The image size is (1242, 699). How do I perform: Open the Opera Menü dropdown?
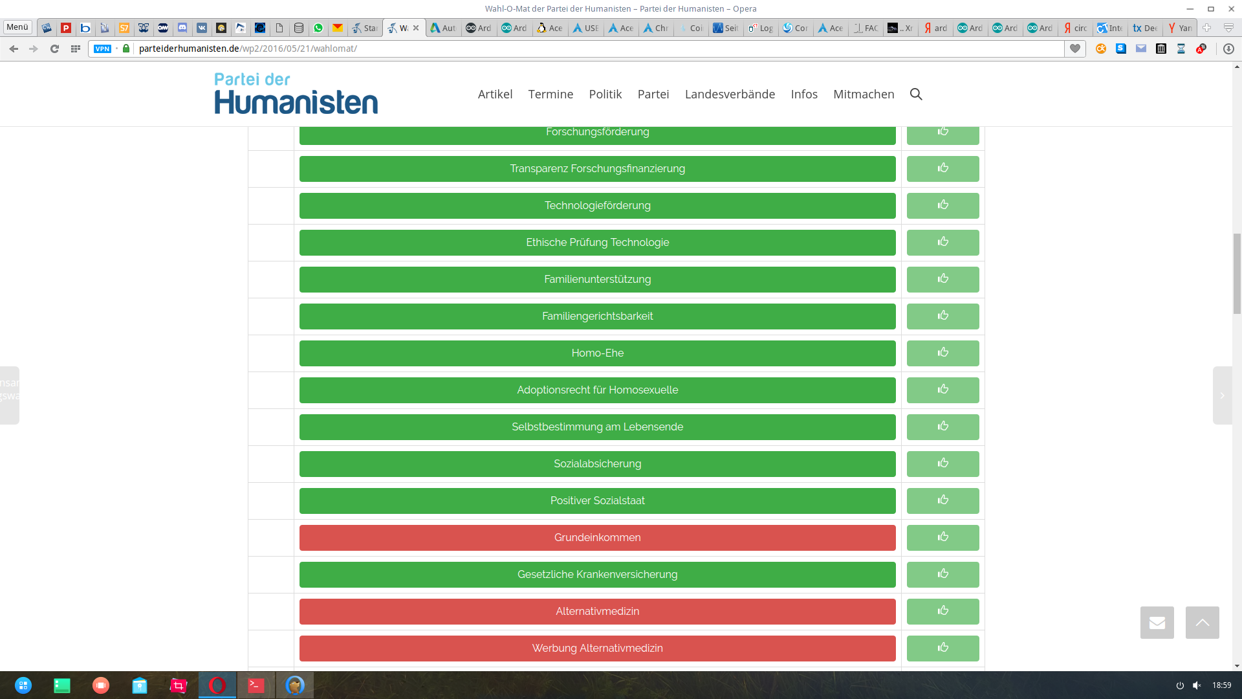tap(17, 27)
